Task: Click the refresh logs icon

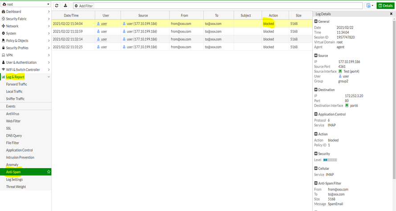Action: point(57,6)
